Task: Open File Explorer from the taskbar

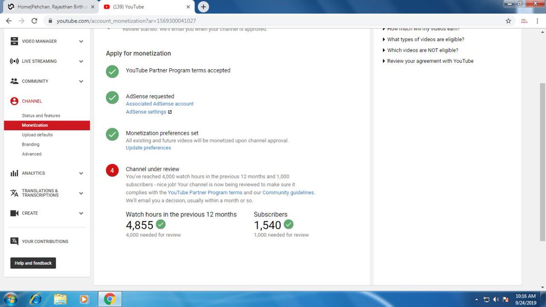Action: click(60, 299)
